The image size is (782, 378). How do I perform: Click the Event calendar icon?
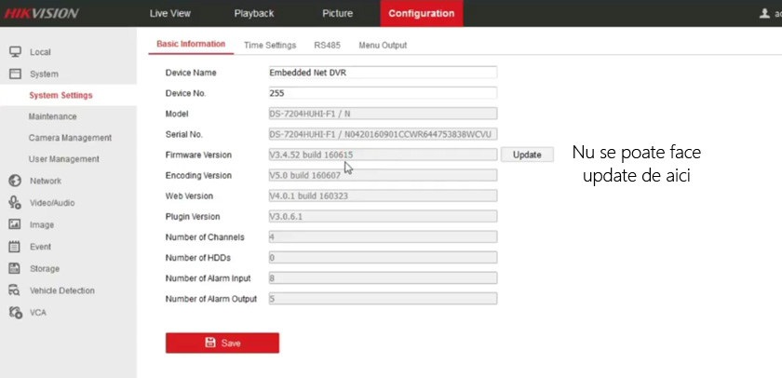click(x=15, y=247)
